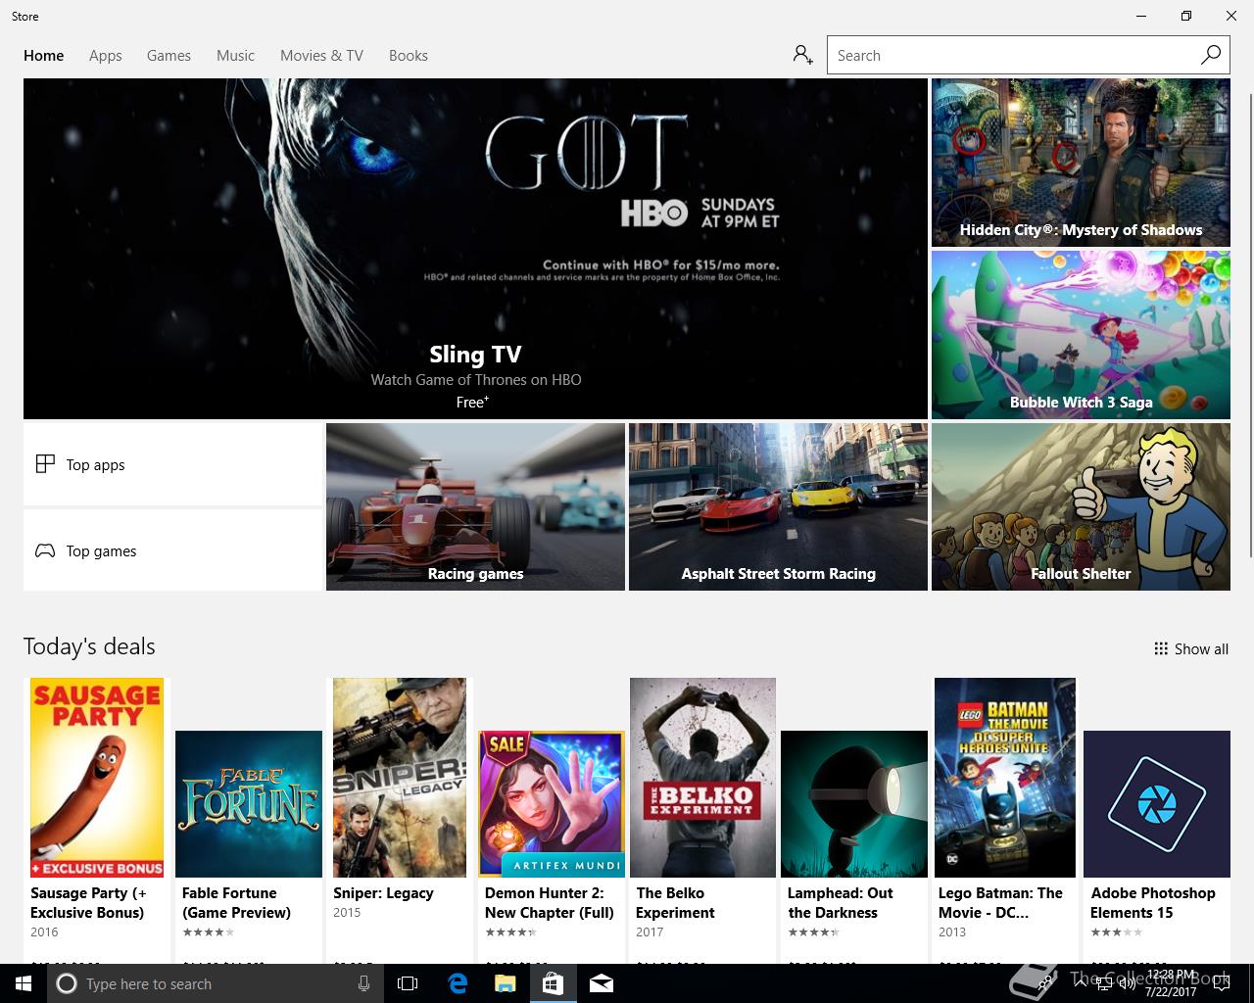Open Demon Hunter 2 game cover
The height and width of the screenshot is (1003, 1254).
(x=552, y=804)
